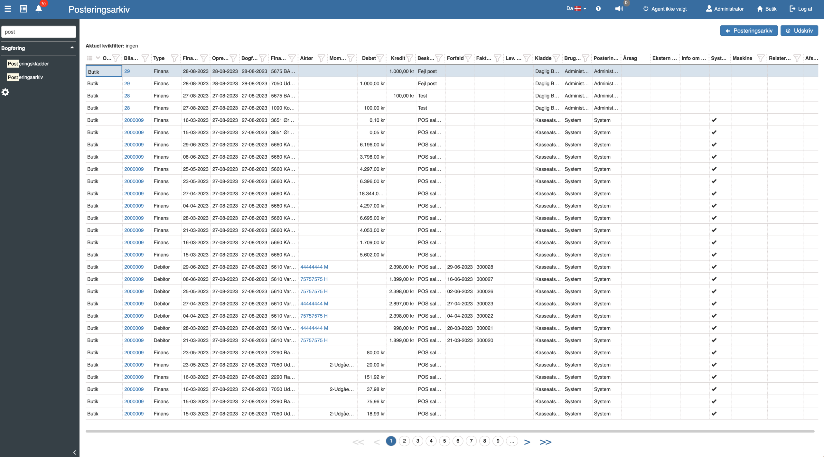Open actor 44444444 M for invoice 300028
The height and width of the screenshot is (457, 824).
coord(314,267)
